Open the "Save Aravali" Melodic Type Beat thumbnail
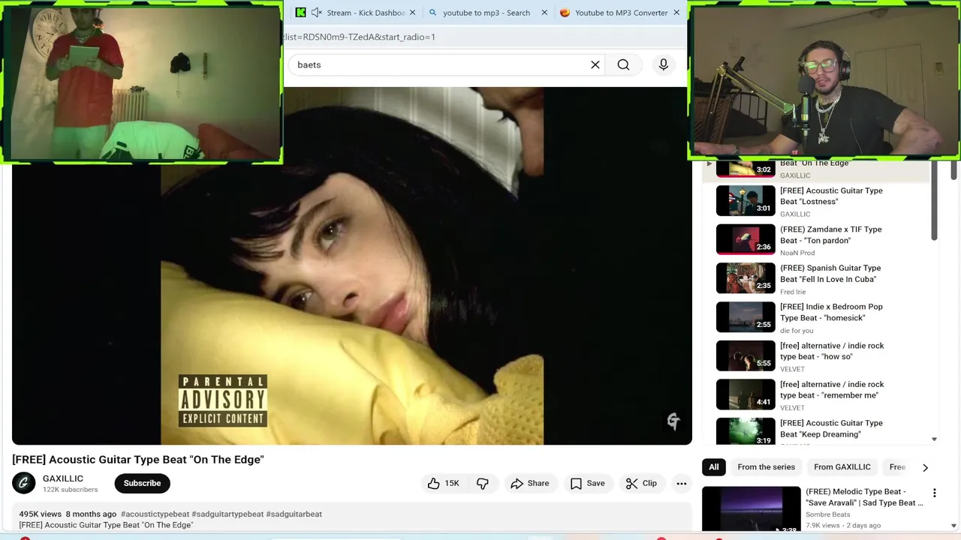Image resolution: width=961 pixels, height=540 pixels. tap(752, 510)
